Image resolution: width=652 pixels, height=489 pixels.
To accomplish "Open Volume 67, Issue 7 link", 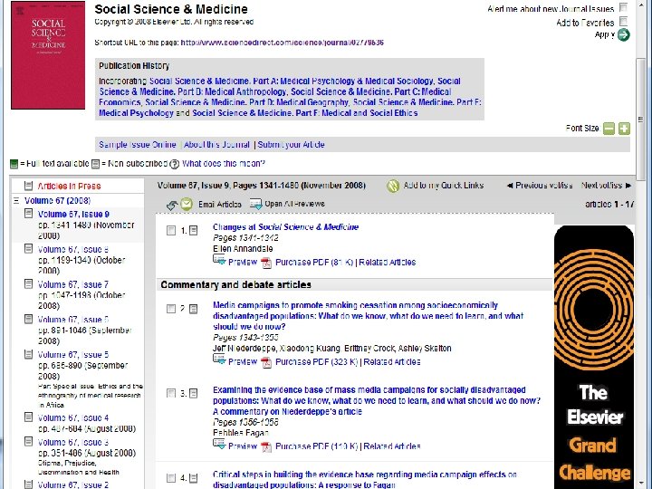I will click(x=73, y=285).
